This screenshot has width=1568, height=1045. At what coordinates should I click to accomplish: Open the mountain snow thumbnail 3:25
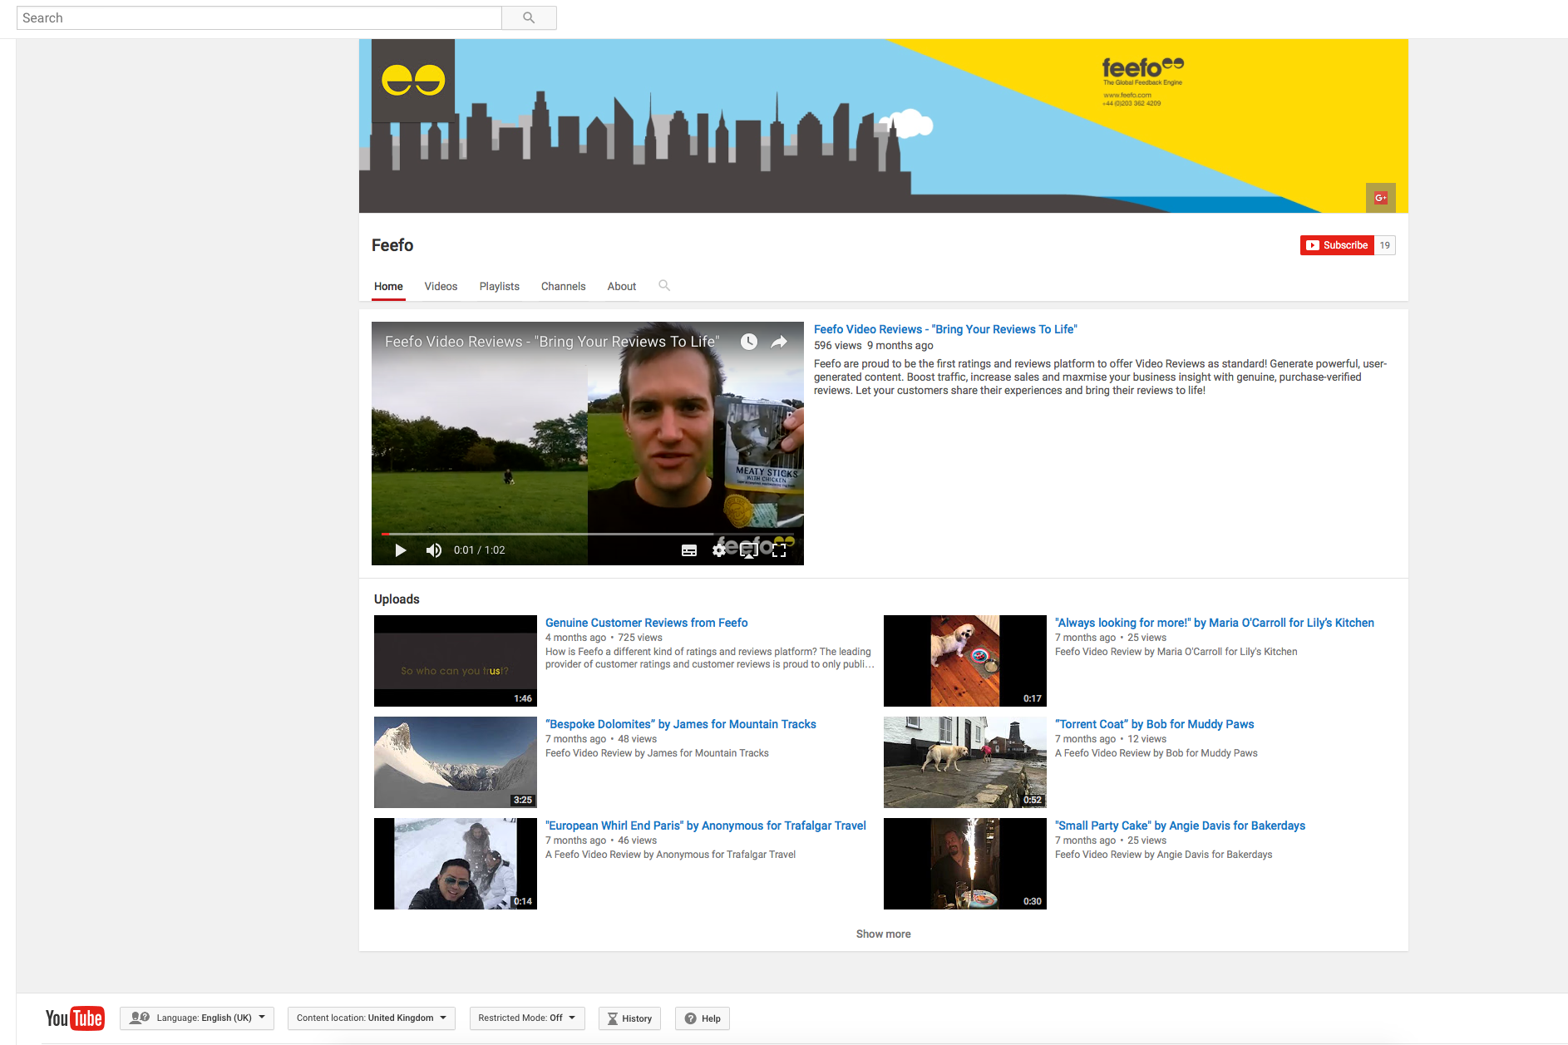pos(456,762)
